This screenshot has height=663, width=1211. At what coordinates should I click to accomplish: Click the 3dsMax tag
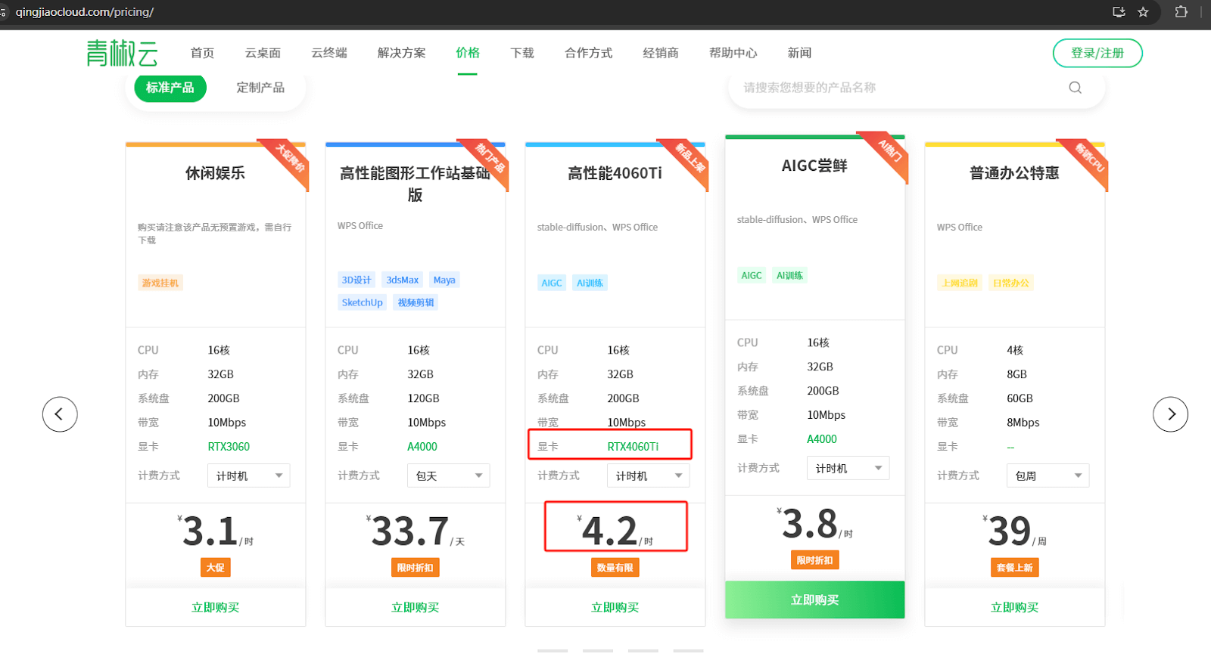point(403,280)
